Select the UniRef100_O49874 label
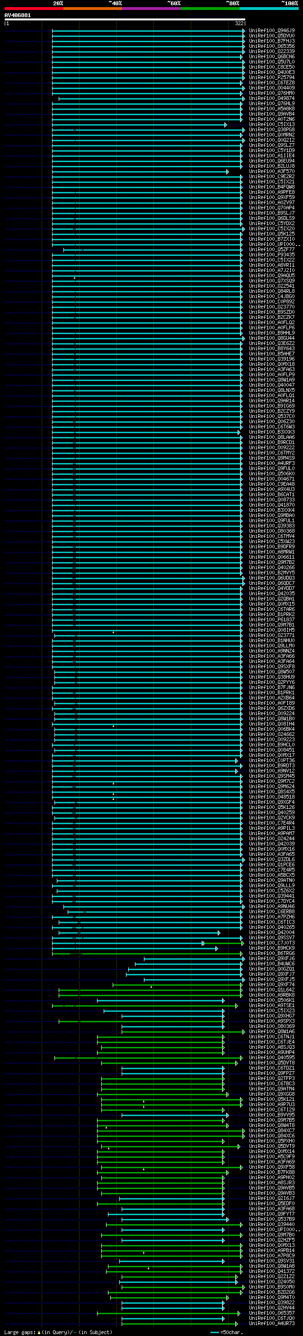The height and width of the screenshot is (1336, 303). point(271,99)
